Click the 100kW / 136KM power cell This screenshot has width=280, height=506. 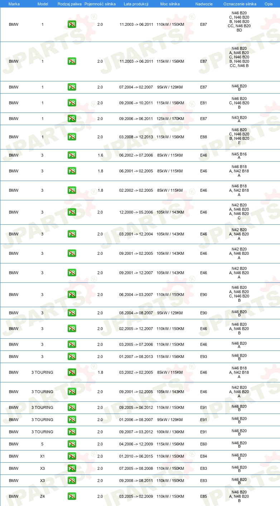pos(170,432)
